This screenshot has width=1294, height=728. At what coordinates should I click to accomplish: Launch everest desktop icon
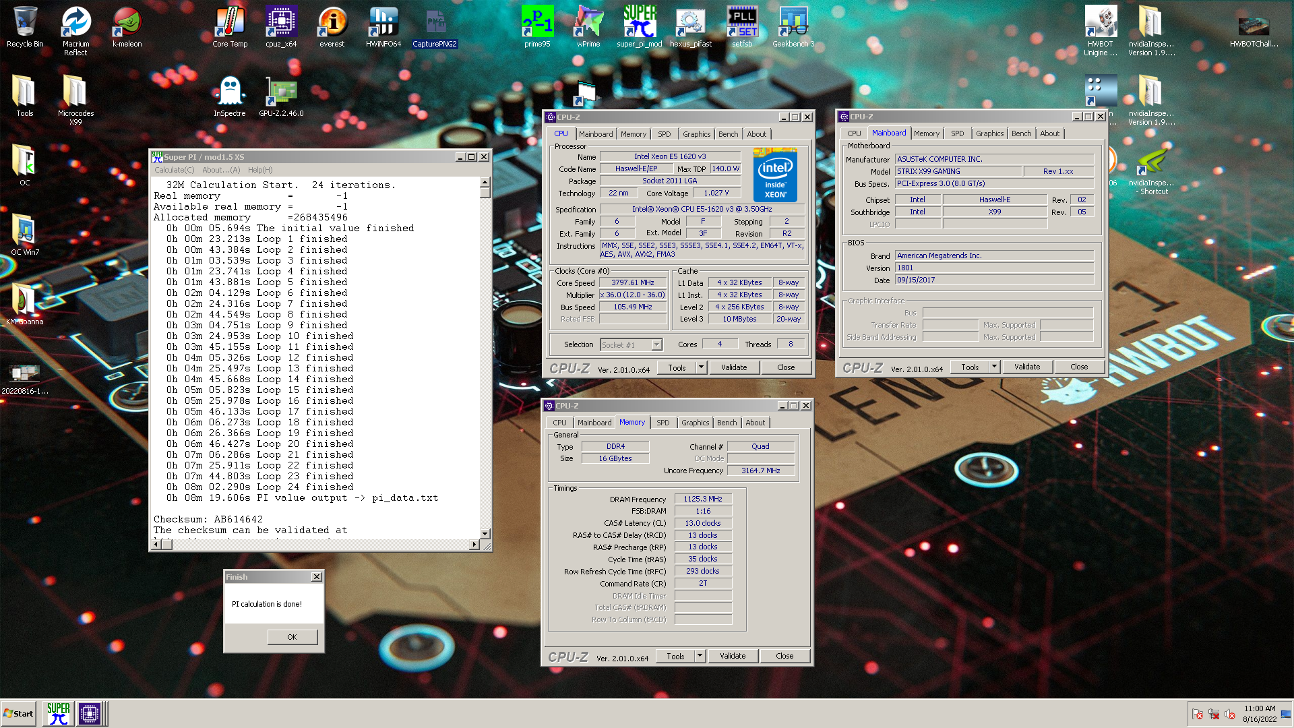332,27
